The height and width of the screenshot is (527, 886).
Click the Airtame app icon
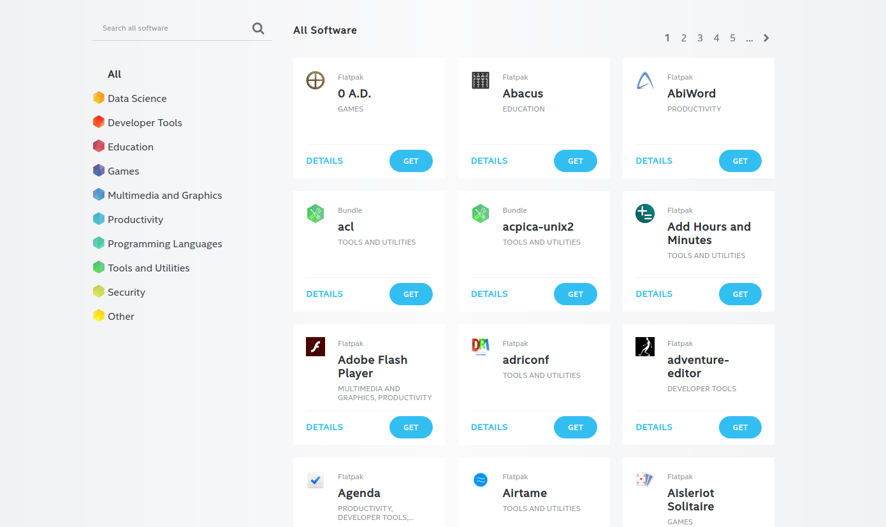click(x=481, y=480)
